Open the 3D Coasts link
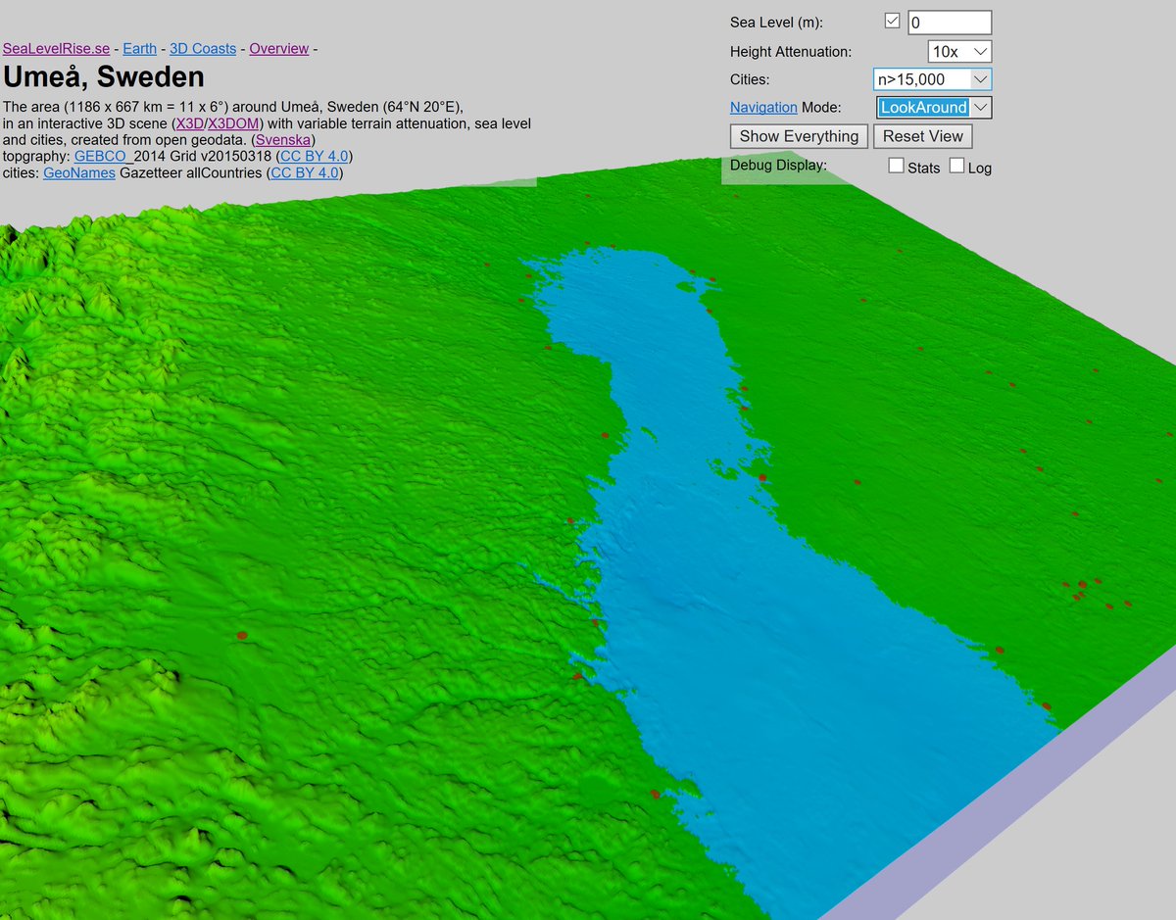This screenshot has height=920, width=1176. [x=203, y=49]
